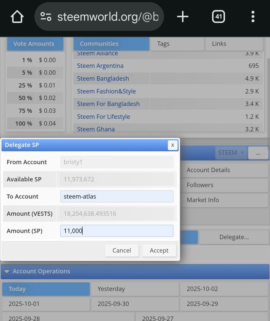270x321 pixels.
Task: Click the 695 count for Steem Argentina
Action: coord(254,66)
